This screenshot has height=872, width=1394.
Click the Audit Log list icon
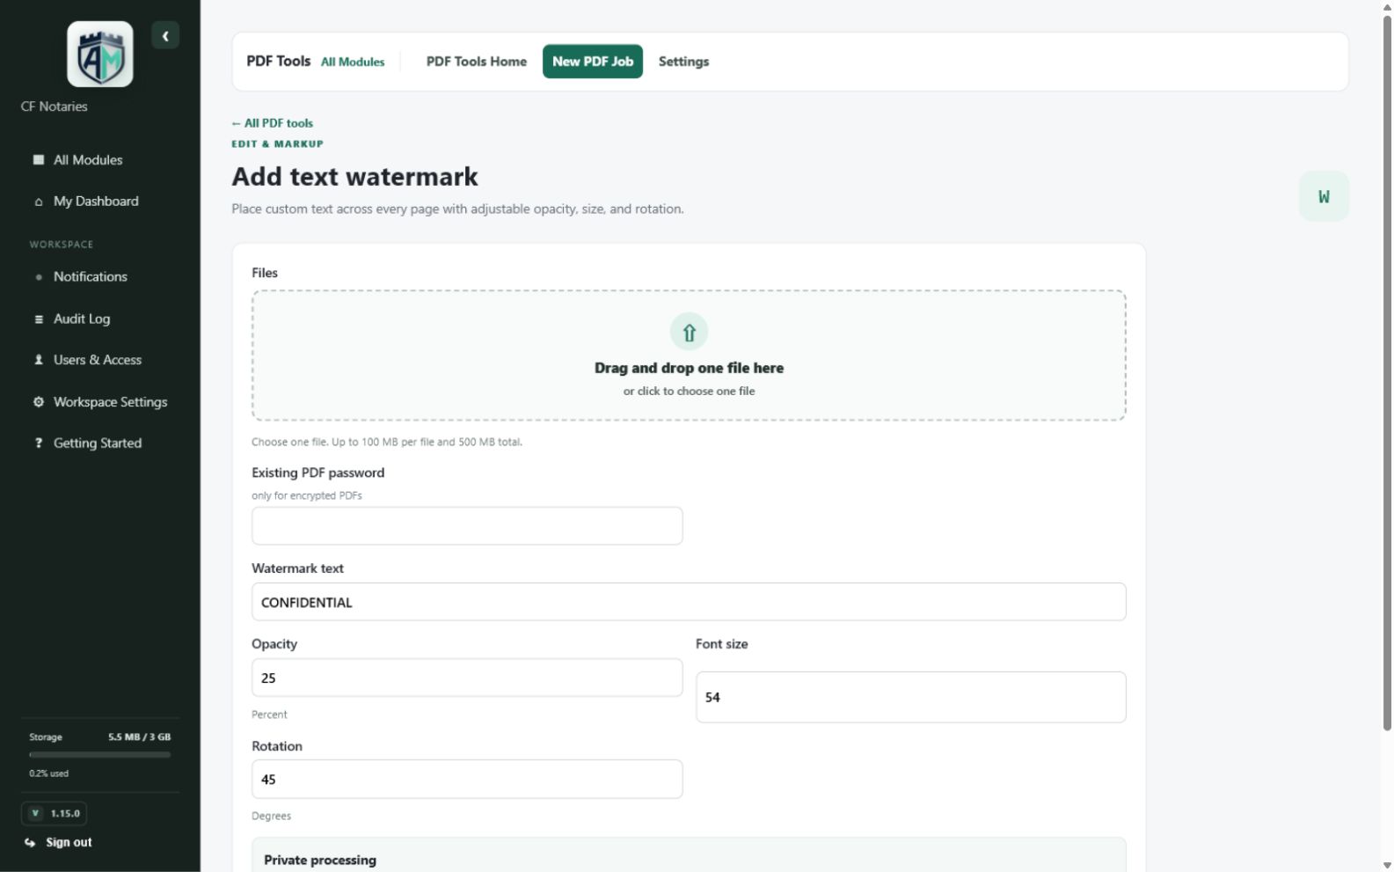click(x=38, y=319)
